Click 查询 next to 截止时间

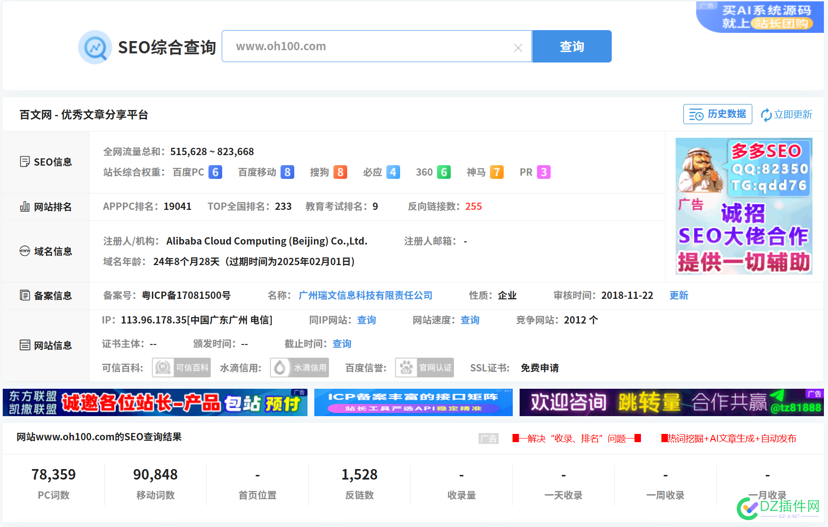pyautogui.click(x=342, y=344)
